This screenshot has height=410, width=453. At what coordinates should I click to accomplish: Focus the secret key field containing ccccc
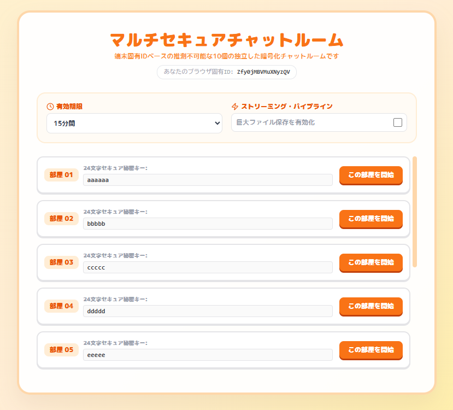208,267
